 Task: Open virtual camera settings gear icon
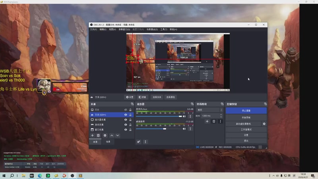point(264,124)
